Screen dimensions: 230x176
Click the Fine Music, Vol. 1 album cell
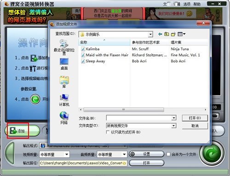185,55
